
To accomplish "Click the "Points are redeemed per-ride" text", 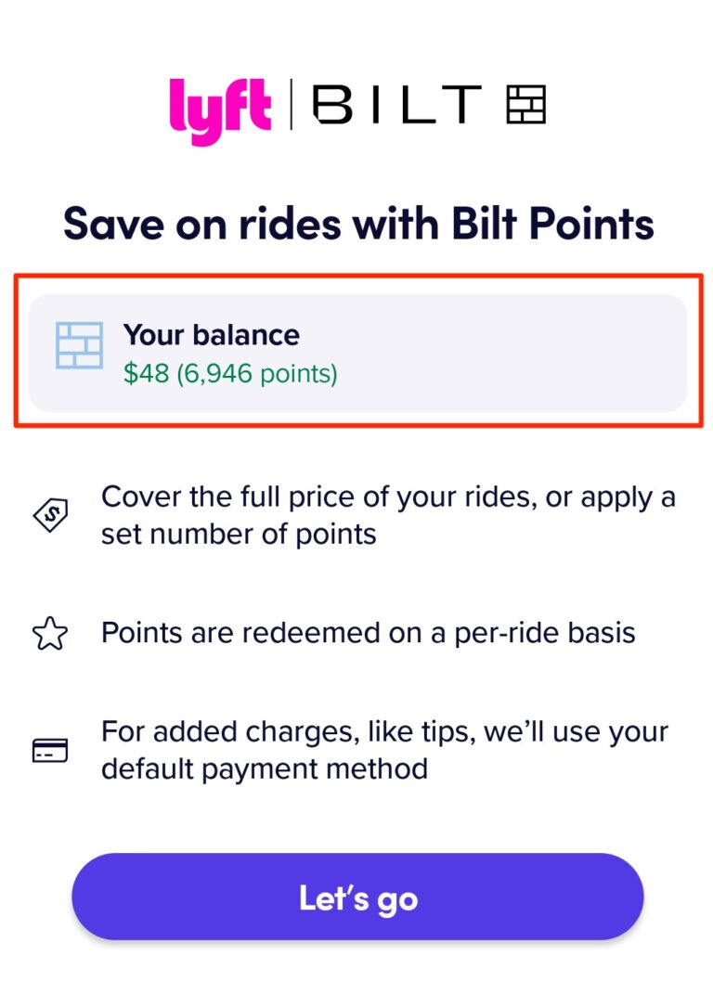I will pyautogui.click(x=369, y=633).
